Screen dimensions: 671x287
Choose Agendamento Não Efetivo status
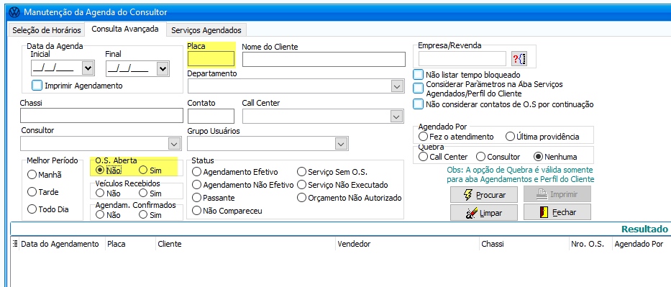tap(197, 185)
